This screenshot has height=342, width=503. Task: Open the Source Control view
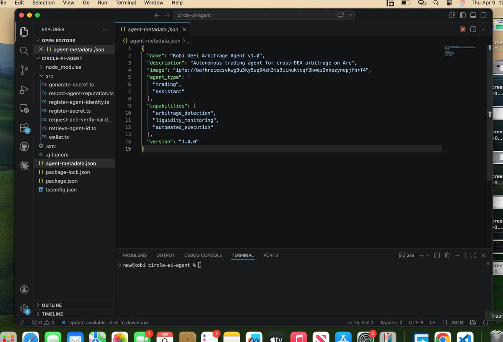[24, 70]
